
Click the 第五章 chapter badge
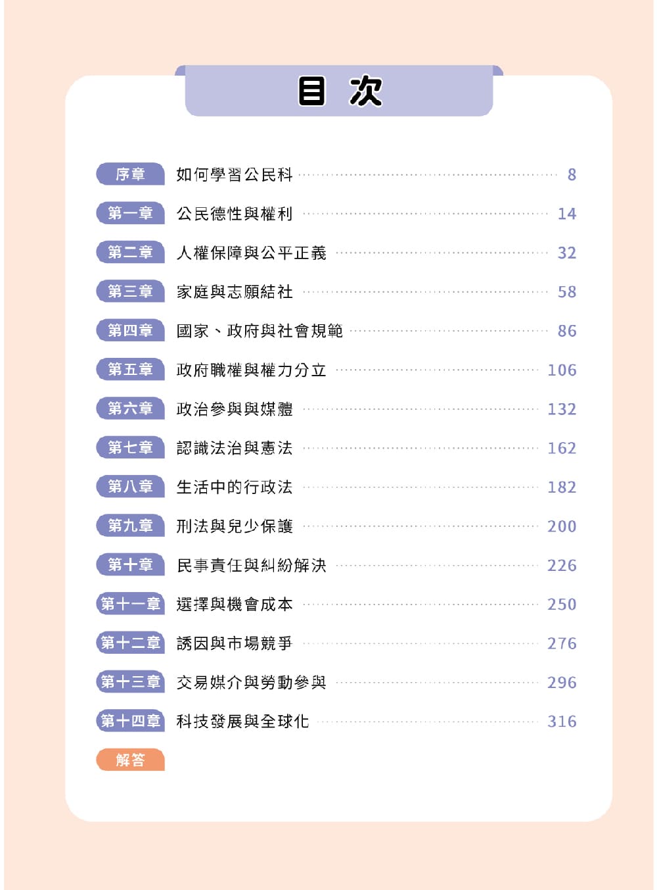(130, 370)
